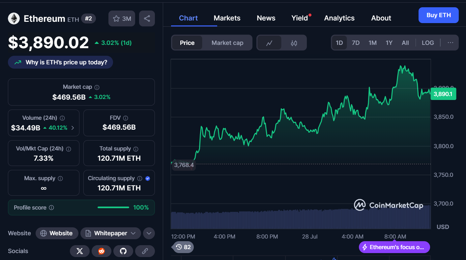Click the verified badge beside Circulating supply
Viewport: 466px width, 260px height.
(x=148, y=179)
